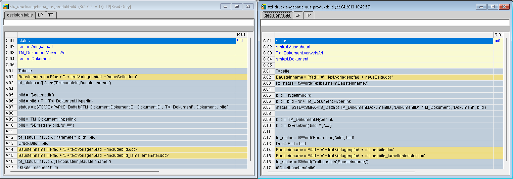This screenshot has width=513, height=179.
Task: Select R 01 column header in right window
Action: (499, 35)
